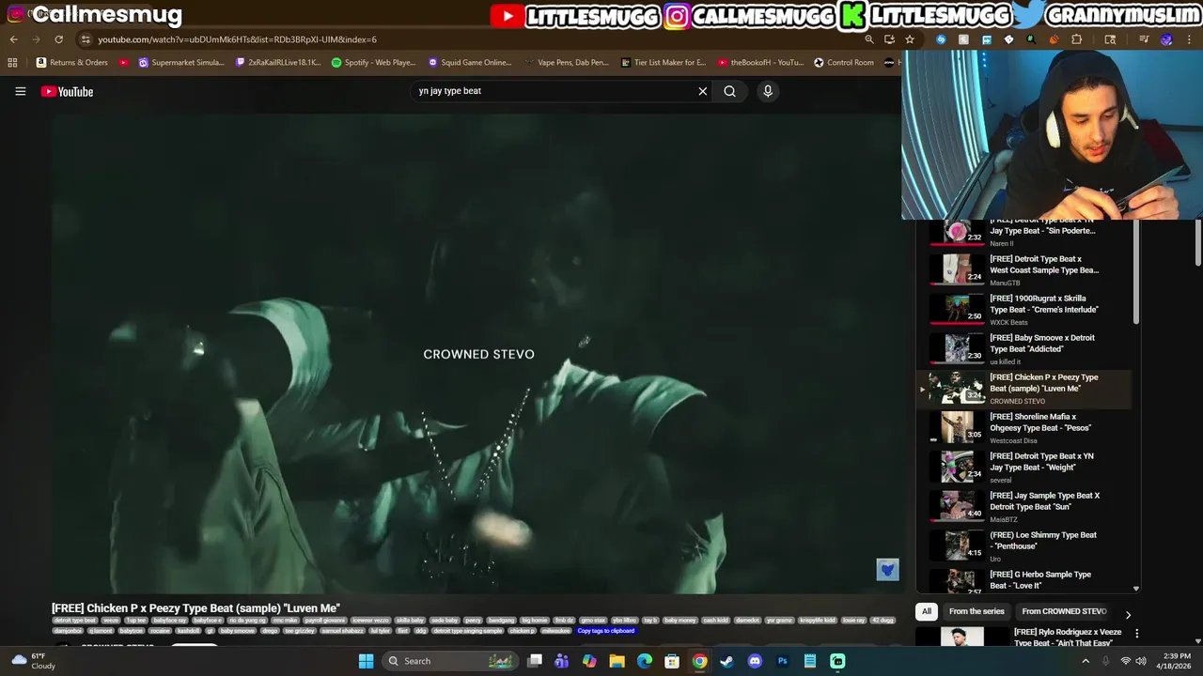This screenshot has height=676, width=1203.
Task: Show hidden system tray icons
Action: pyautogui.click(x=1086, y=661)
